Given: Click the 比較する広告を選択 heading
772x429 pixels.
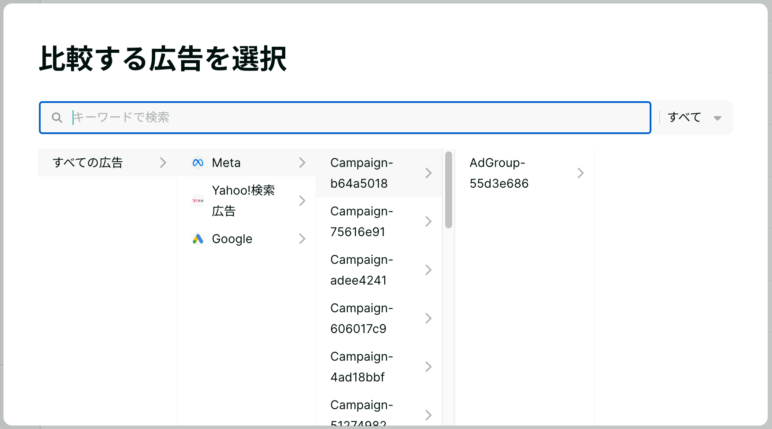Looking at the screenshot, I should (x=163, y=59).
